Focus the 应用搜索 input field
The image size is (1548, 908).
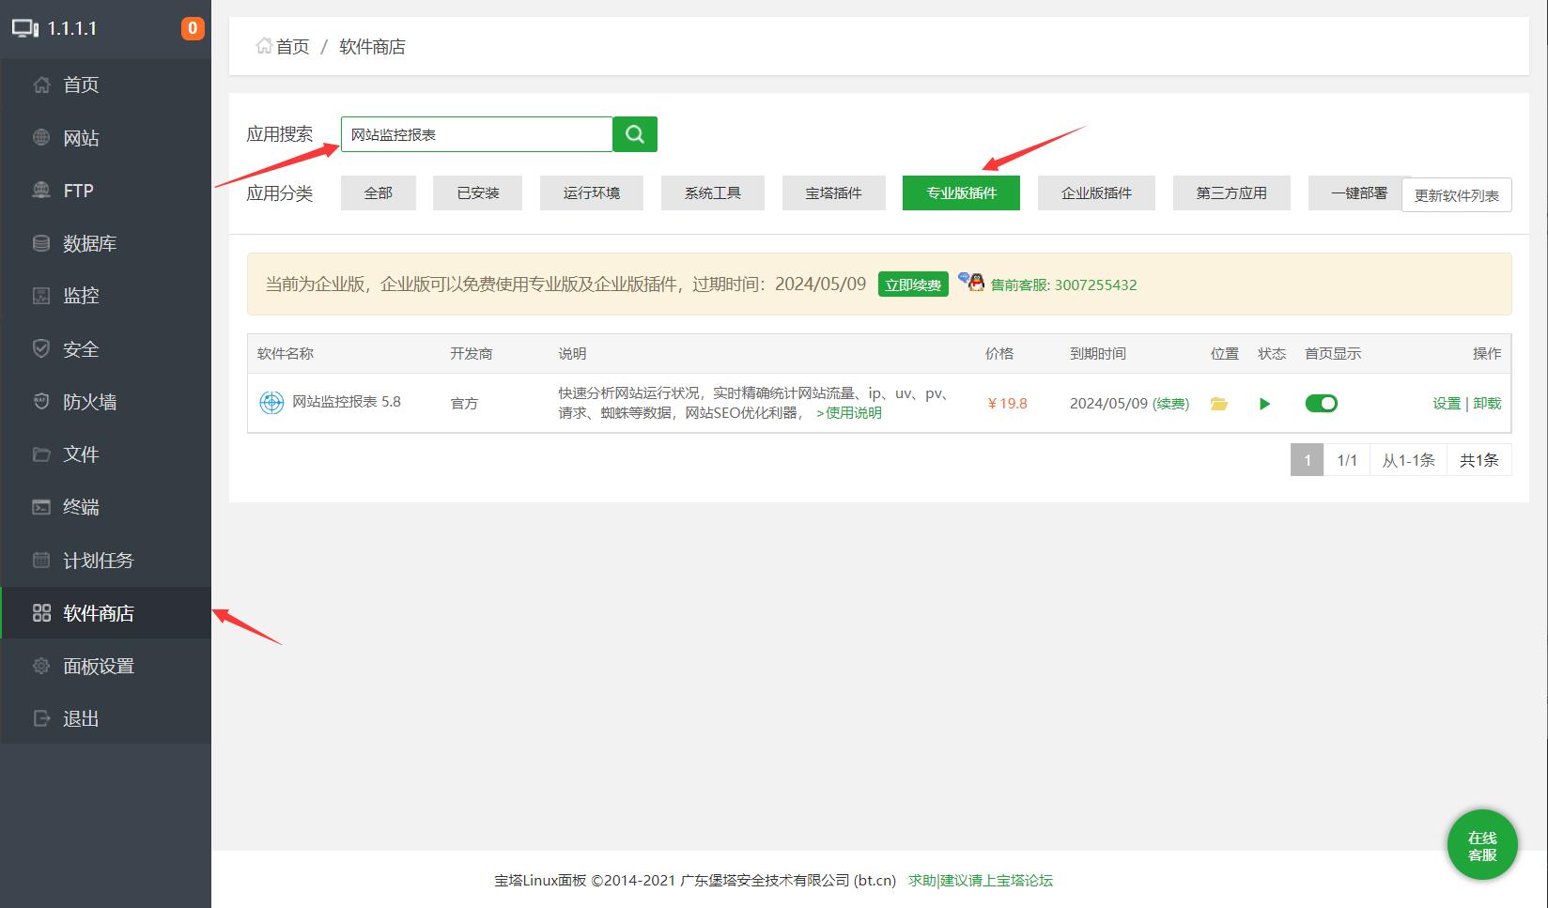point(477,134)
